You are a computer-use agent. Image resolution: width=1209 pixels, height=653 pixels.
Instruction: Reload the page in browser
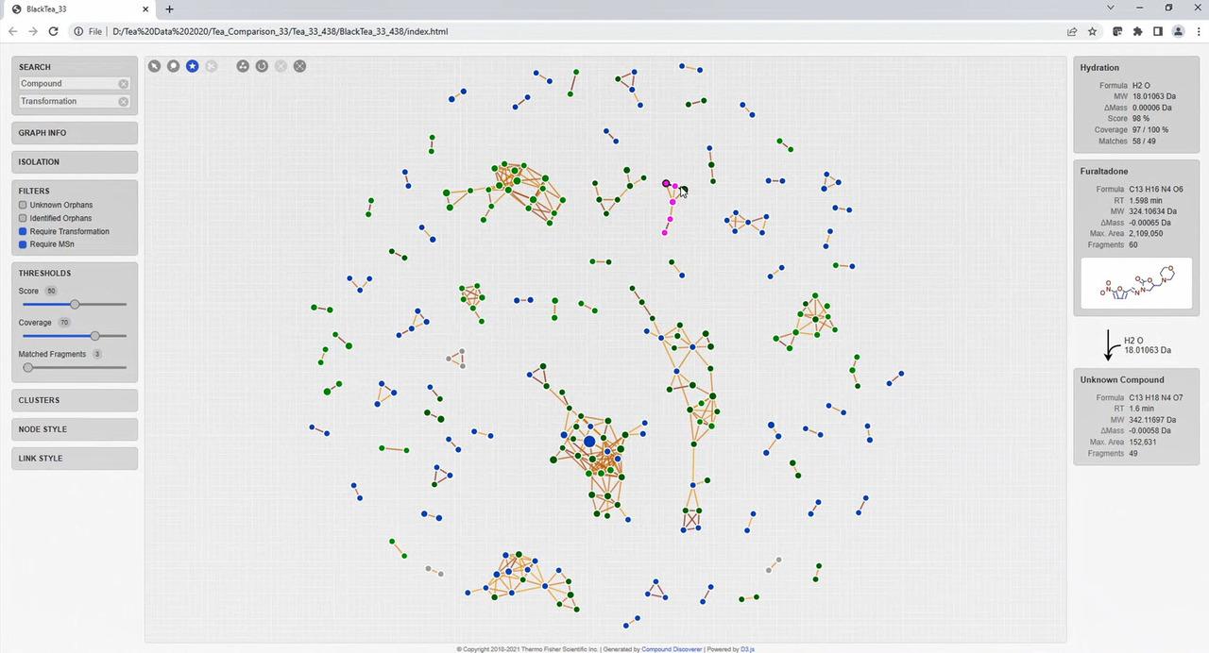tap(53, 31)
